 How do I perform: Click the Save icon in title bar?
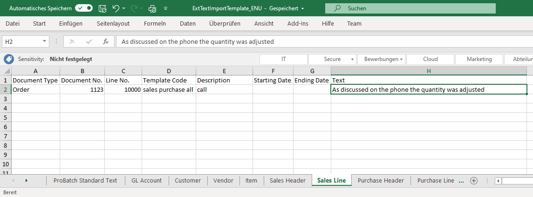pyautogui.click(x=102, y=8)
